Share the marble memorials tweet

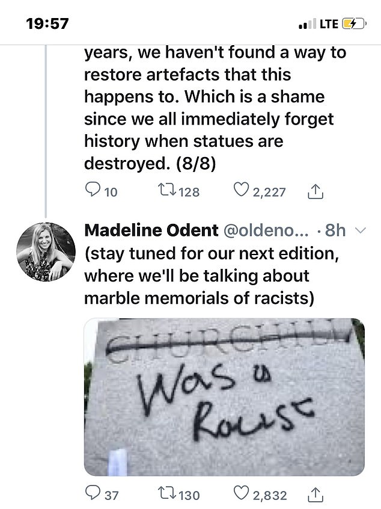(x=315, y=495)
